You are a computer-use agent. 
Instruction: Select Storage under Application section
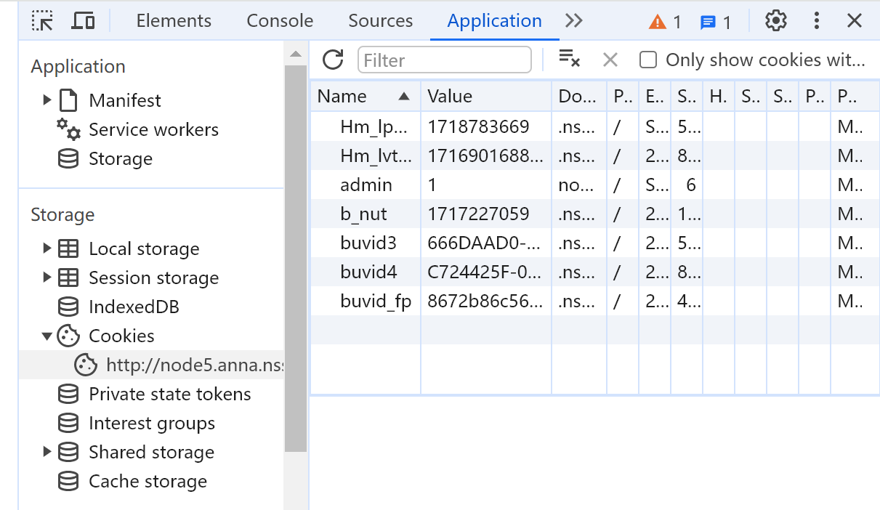pyautogui.click(x=121, y=158)
